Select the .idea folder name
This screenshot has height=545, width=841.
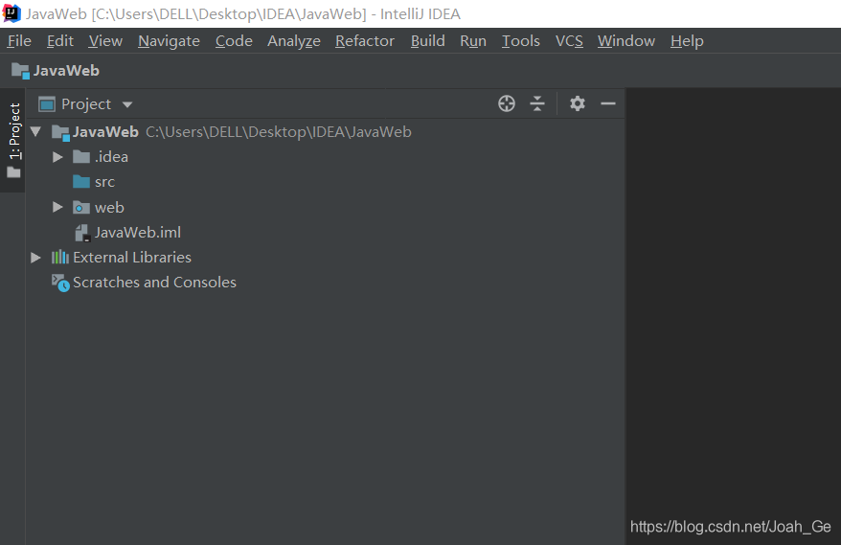pyautogui.click(x=111, y=157)
